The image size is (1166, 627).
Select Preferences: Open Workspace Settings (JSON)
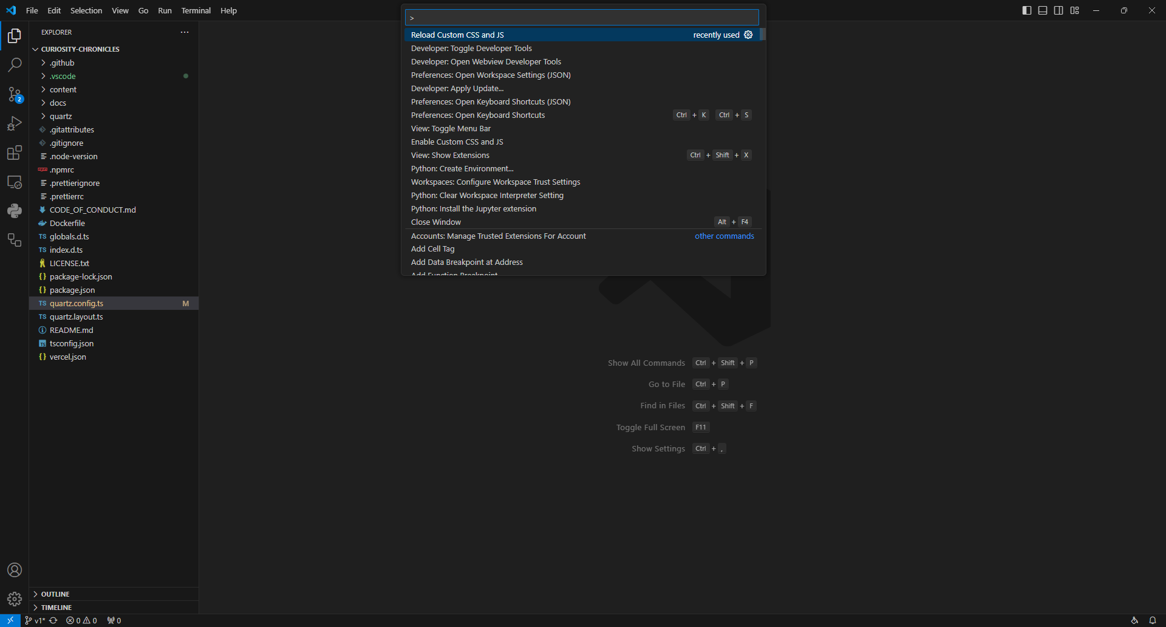pos(582,75)
